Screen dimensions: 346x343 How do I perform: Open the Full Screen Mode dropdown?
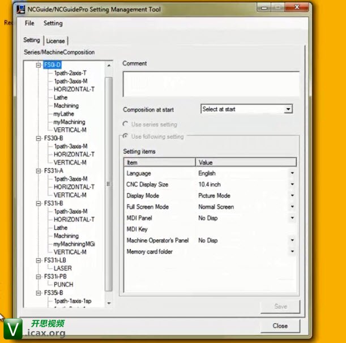[292, 207]
